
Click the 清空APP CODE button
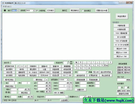pyautogui.click(x=121, y=49)
